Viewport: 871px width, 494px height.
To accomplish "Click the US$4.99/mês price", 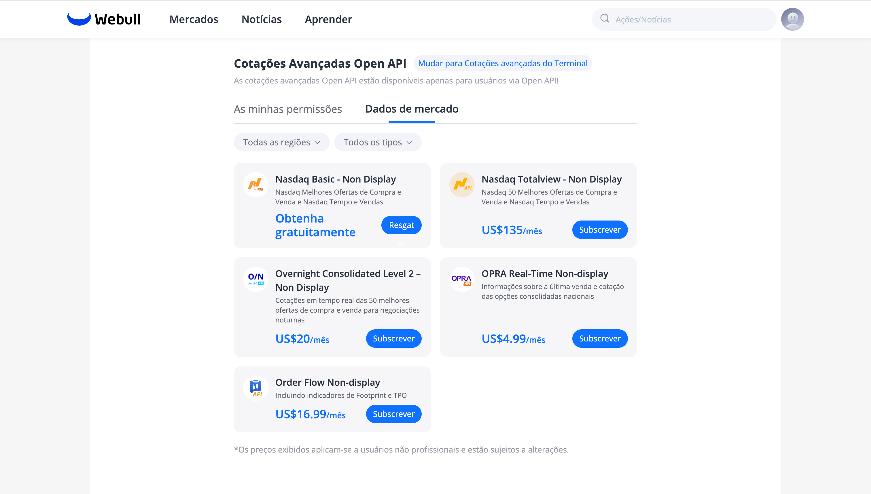I will 513,339.
